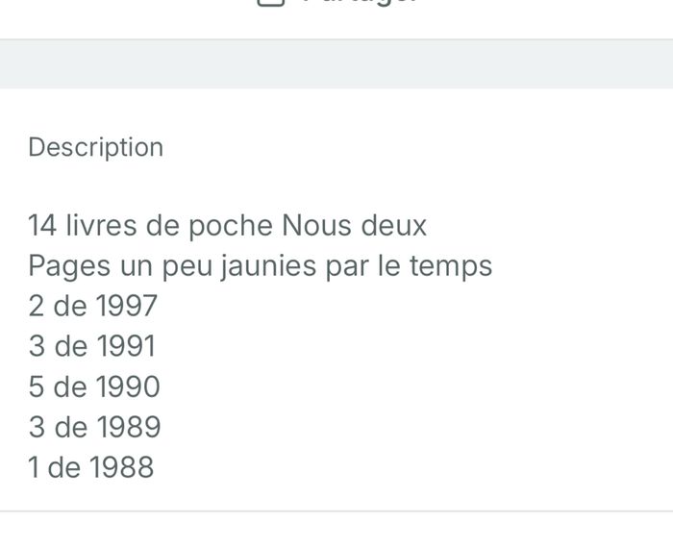Click the year 1990 in the list
The height and width of the screenshot is (548, 673).
point(128,386)
